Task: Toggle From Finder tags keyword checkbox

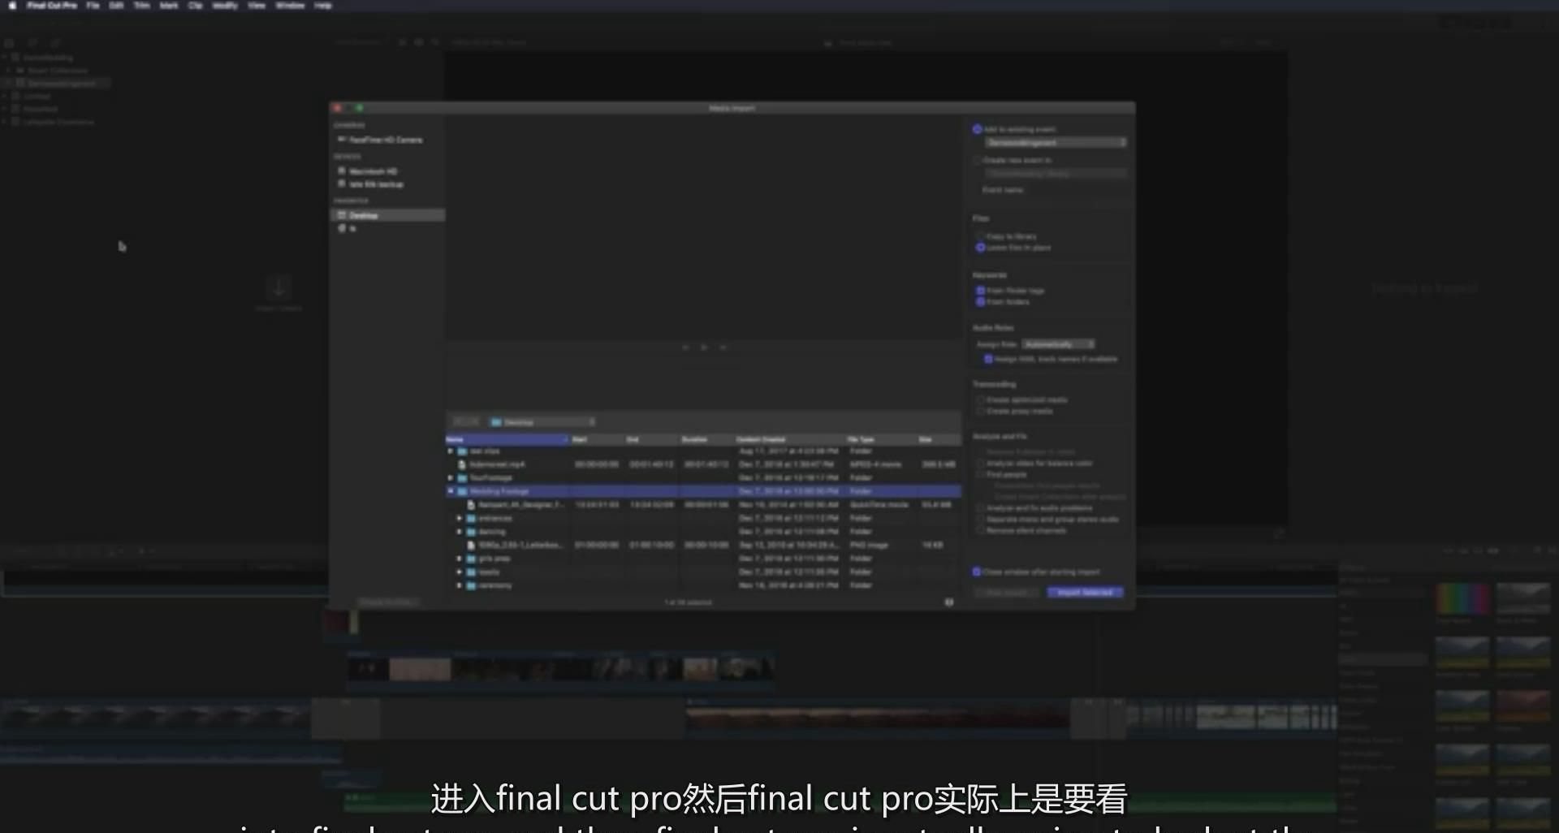Action: coord(980,291)
